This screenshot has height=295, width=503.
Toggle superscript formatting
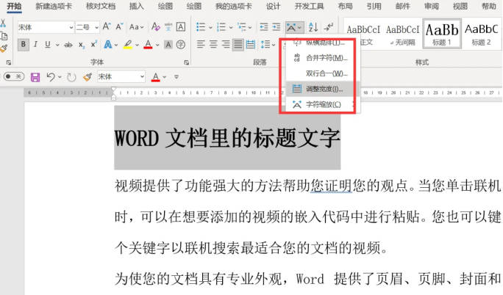coord(93,45)
